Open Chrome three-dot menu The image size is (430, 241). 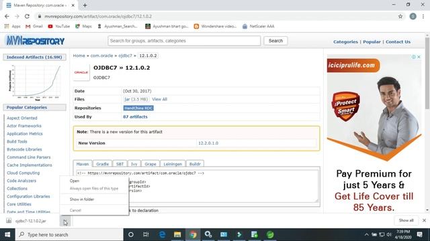[x=423, y=16]
